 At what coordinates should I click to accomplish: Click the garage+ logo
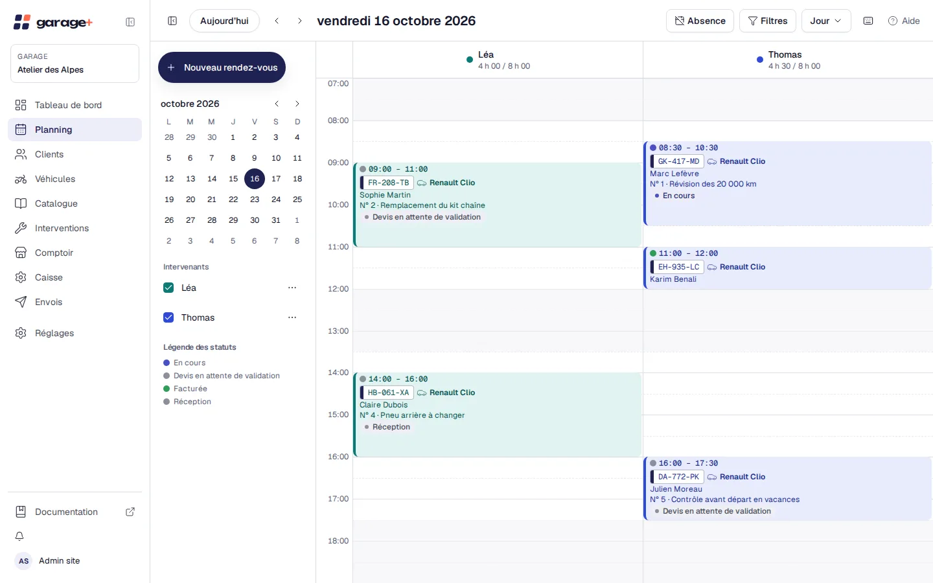coord(53,22)
